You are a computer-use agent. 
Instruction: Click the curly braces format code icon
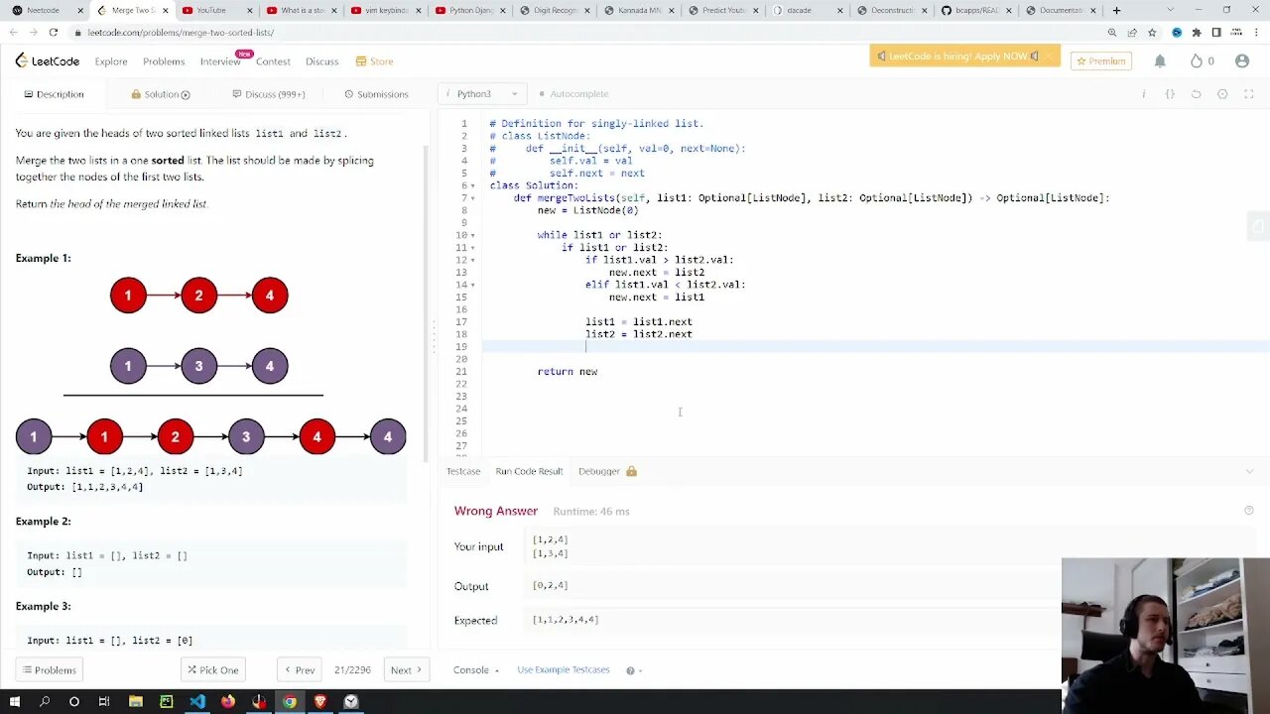click(x=1170, y=94)
